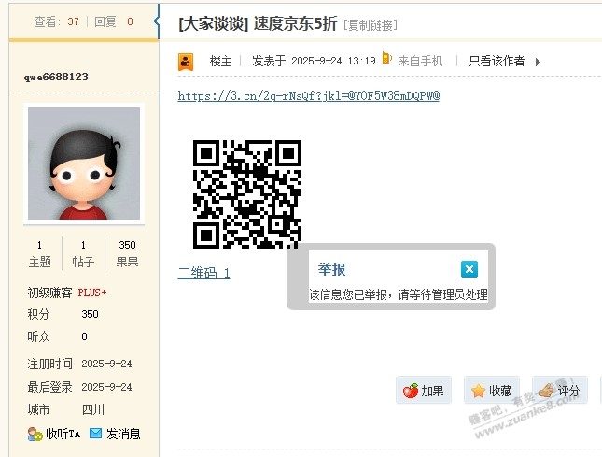Click the 收听TA follow icon
602x457 pixels.
(x=35, y=435)
